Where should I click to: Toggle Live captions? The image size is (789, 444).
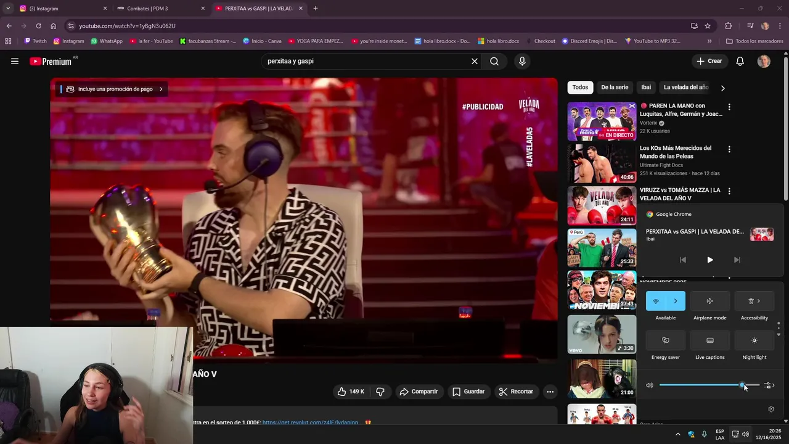pyautogui.click(x=710, y=340)
